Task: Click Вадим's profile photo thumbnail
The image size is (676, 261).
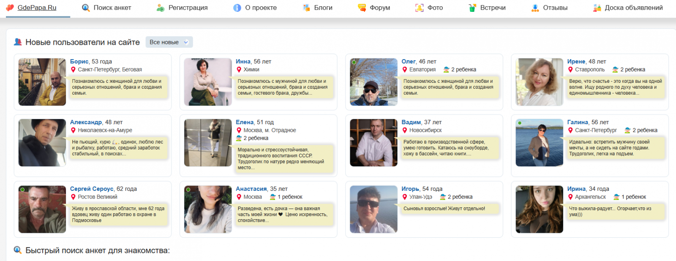Action: point(373,143)
